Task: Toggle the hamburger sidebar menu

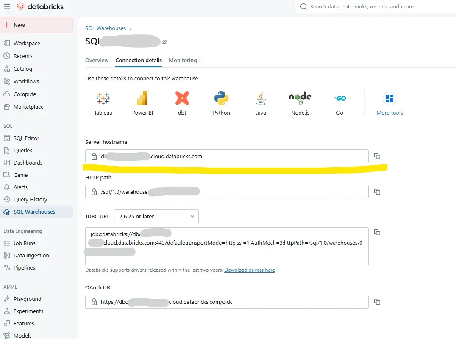Action: [x=7, y=6]
